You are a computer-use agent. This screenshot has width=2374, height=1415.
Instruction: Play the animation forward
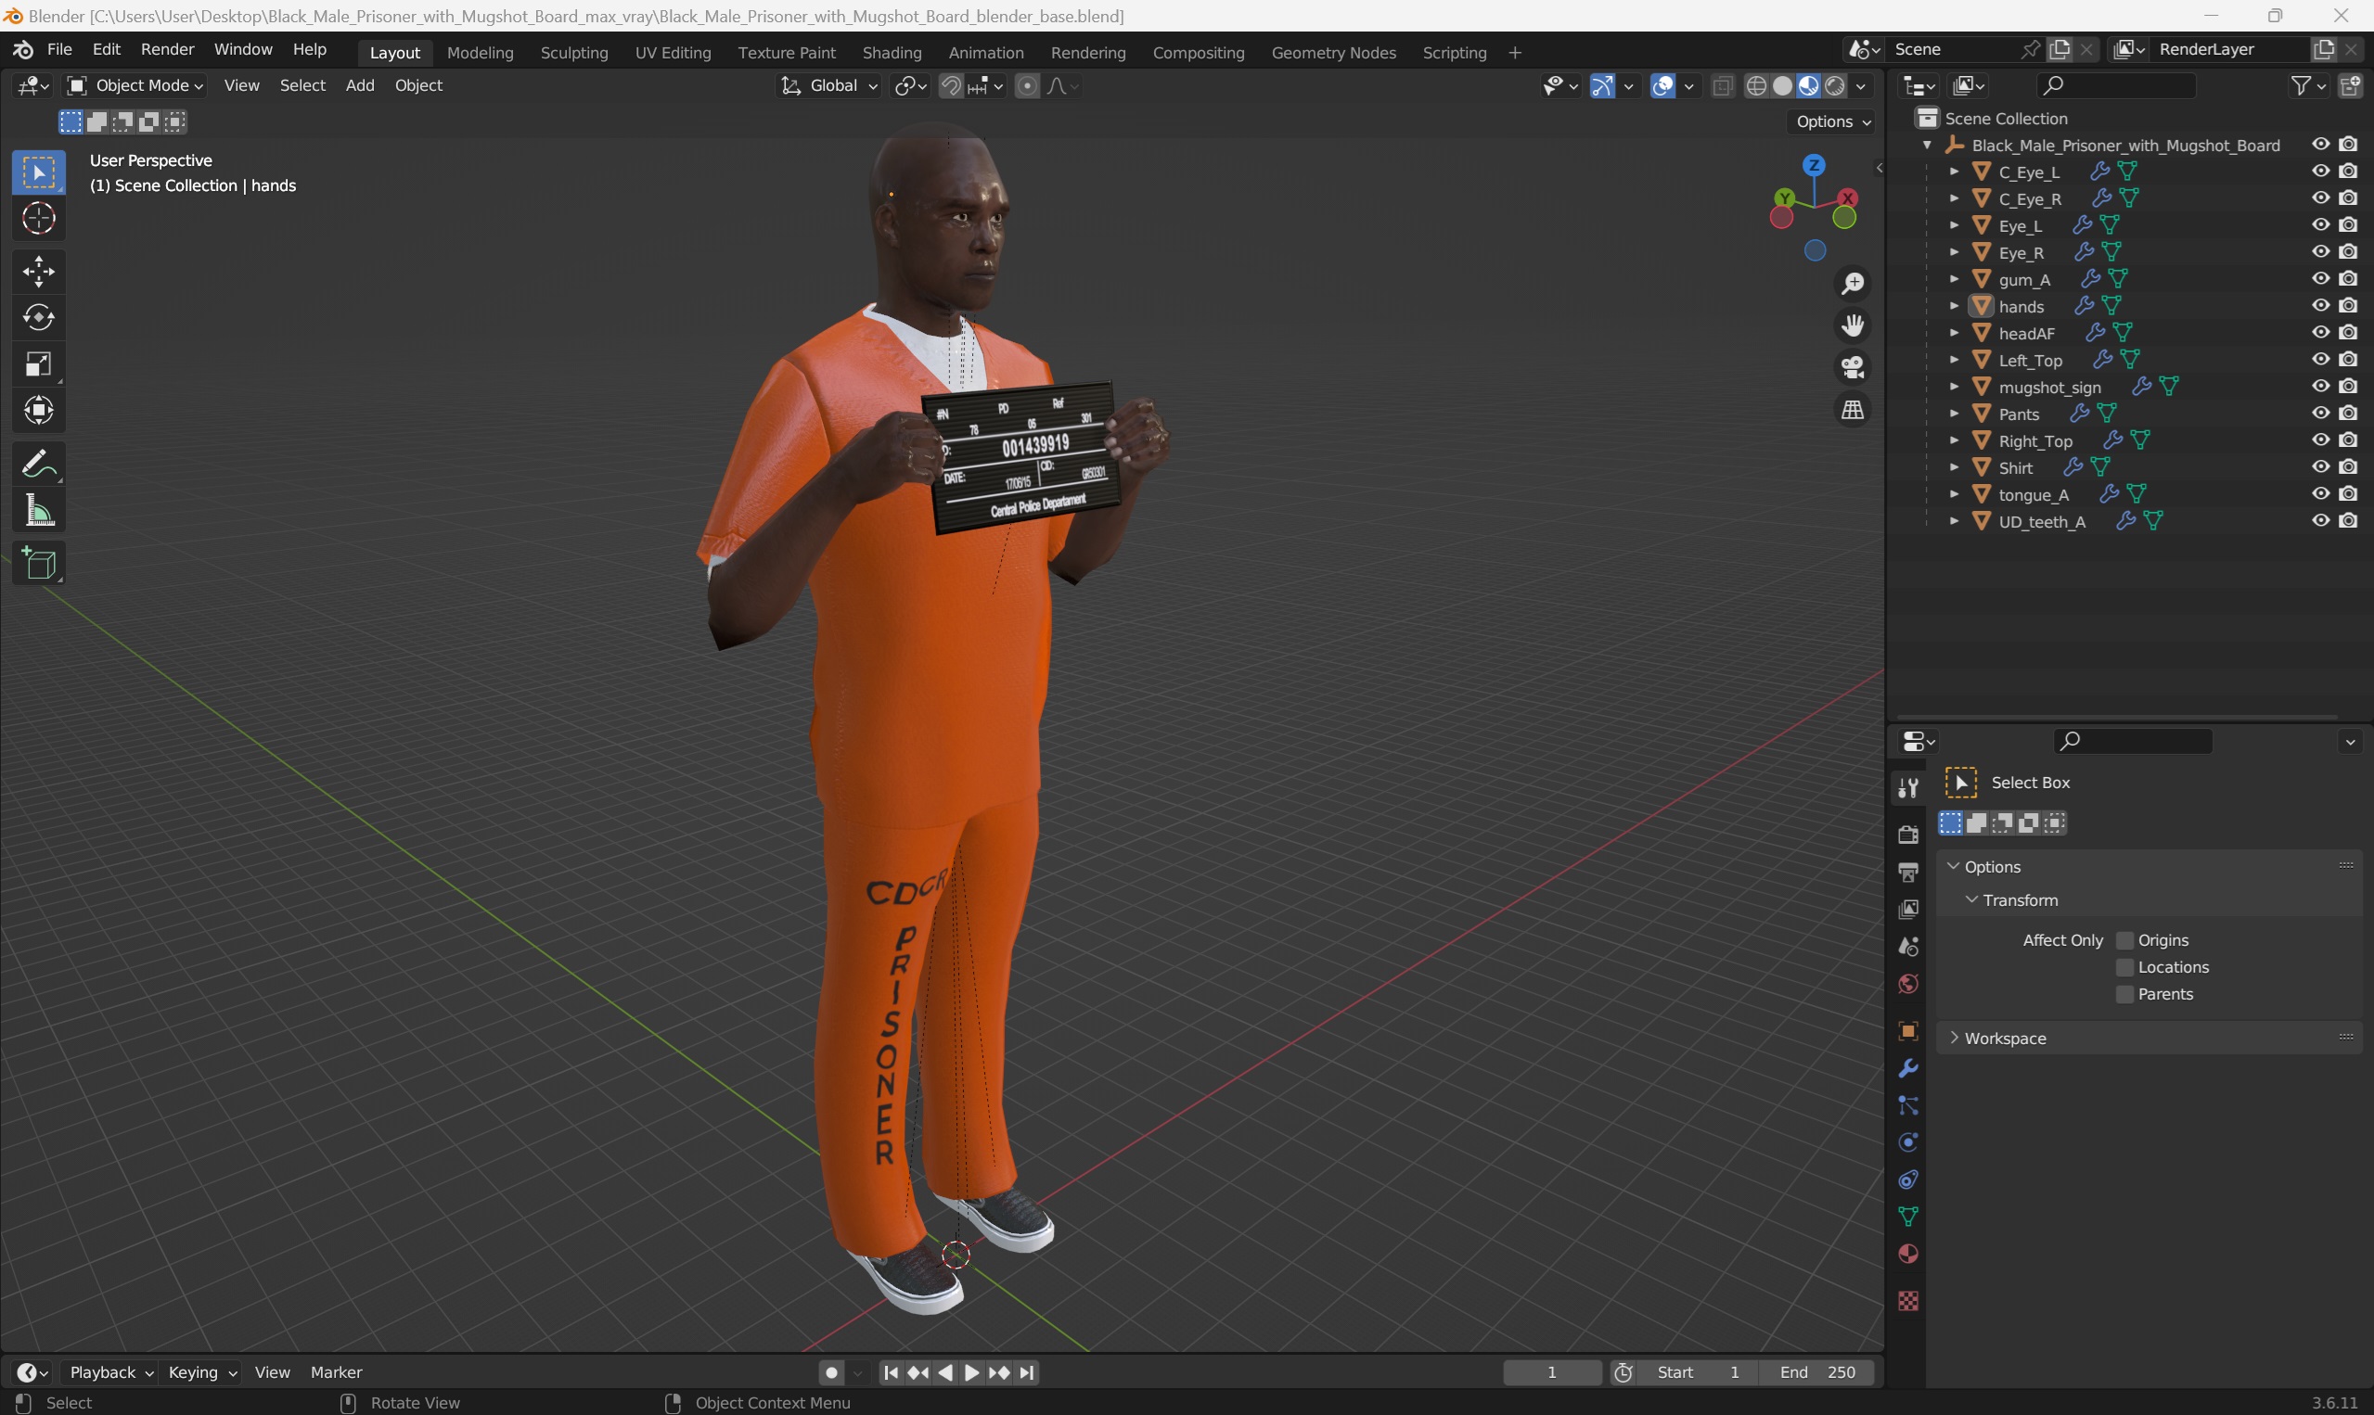[x=972, y=1372]
